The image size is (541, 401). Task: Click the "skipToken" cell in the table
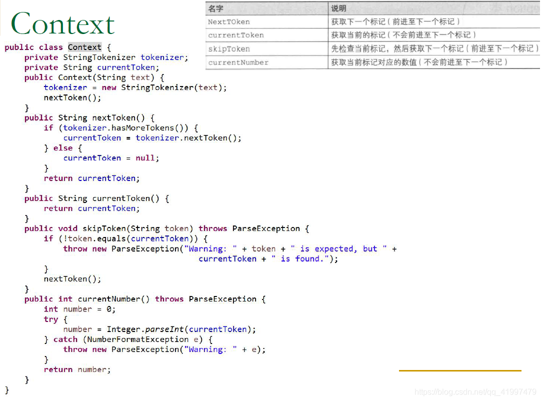click(x=266, y=49)
